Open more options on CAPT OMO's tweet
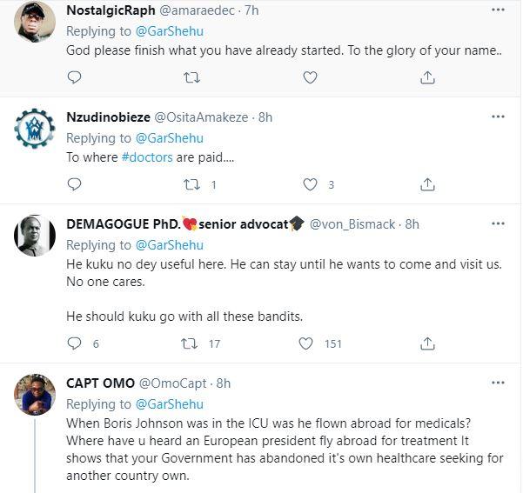Image resolution: width=523 pixels, height=493 pixels. click(x=498, y=383)
